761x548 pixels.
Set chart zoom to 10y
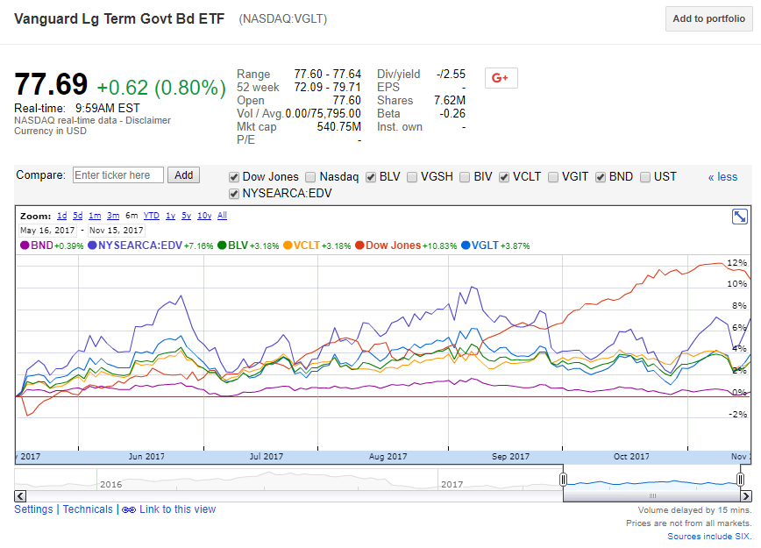(x=204, y=216)
